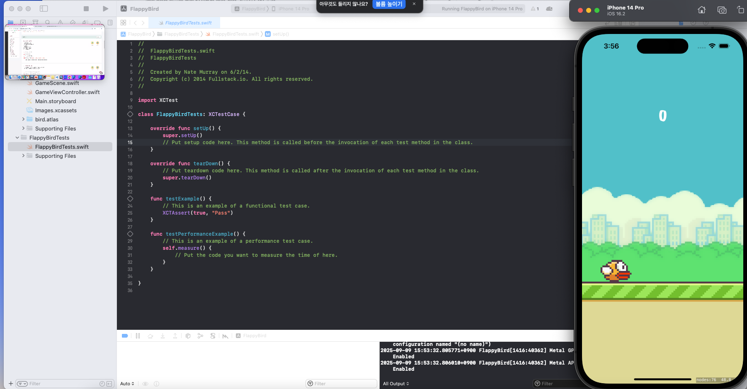Dismiss the volume popup with X
747x389 pixels.
pyautogui.click(x=414, y=4)
